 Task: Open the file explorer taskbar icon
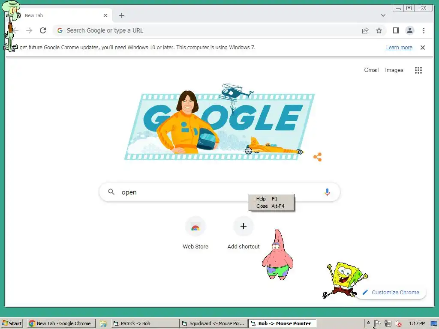pos(103,323)
